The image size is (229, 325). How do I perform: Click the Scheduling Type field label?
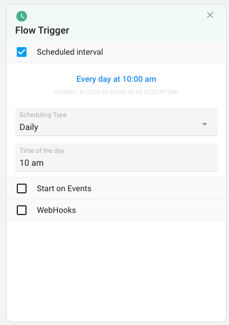point(43,115)
